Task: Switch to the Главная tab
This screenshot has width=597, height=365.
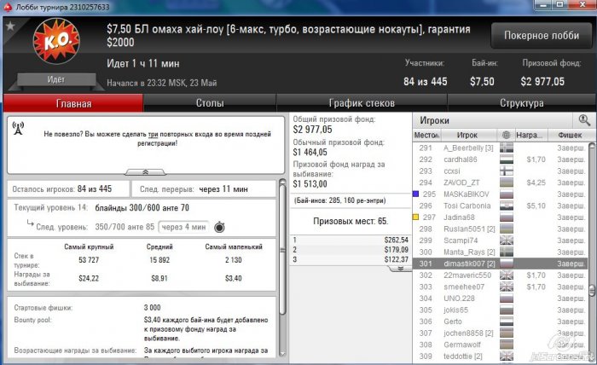Action: click(x=73, y=103)
